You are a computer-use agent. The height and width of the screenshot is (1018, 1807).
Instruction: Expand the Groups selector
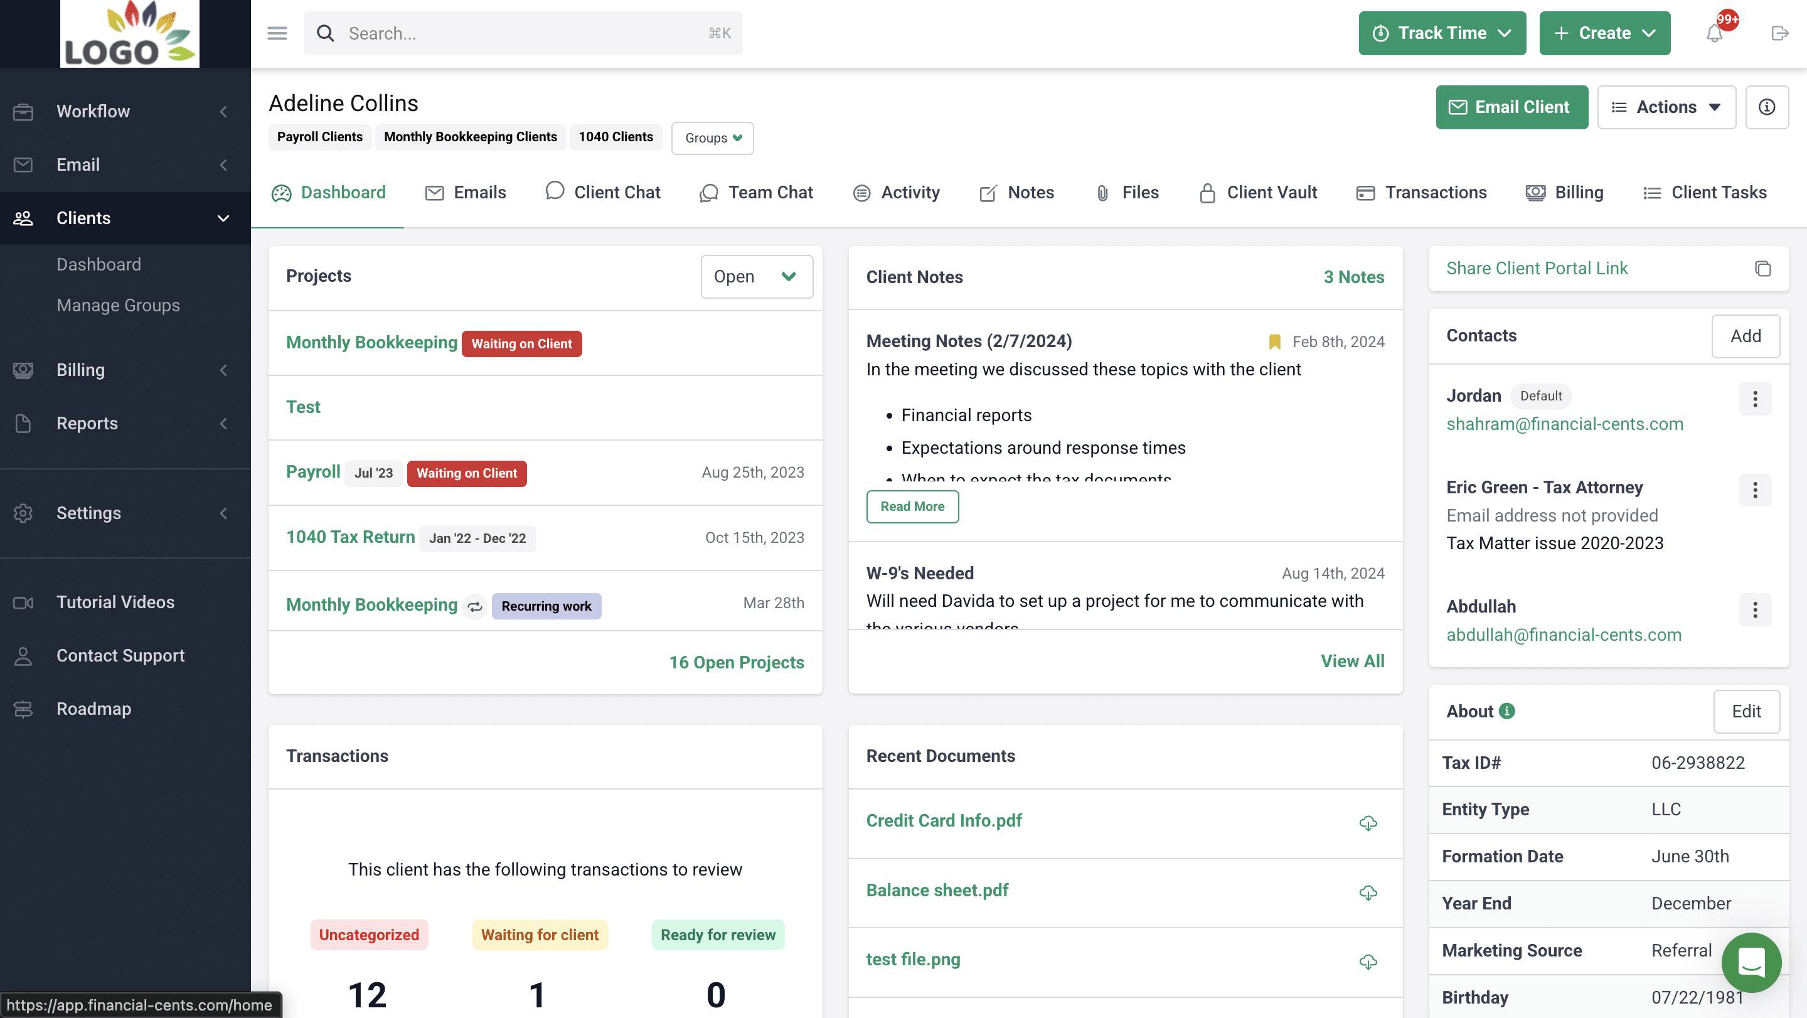point(712,137)
